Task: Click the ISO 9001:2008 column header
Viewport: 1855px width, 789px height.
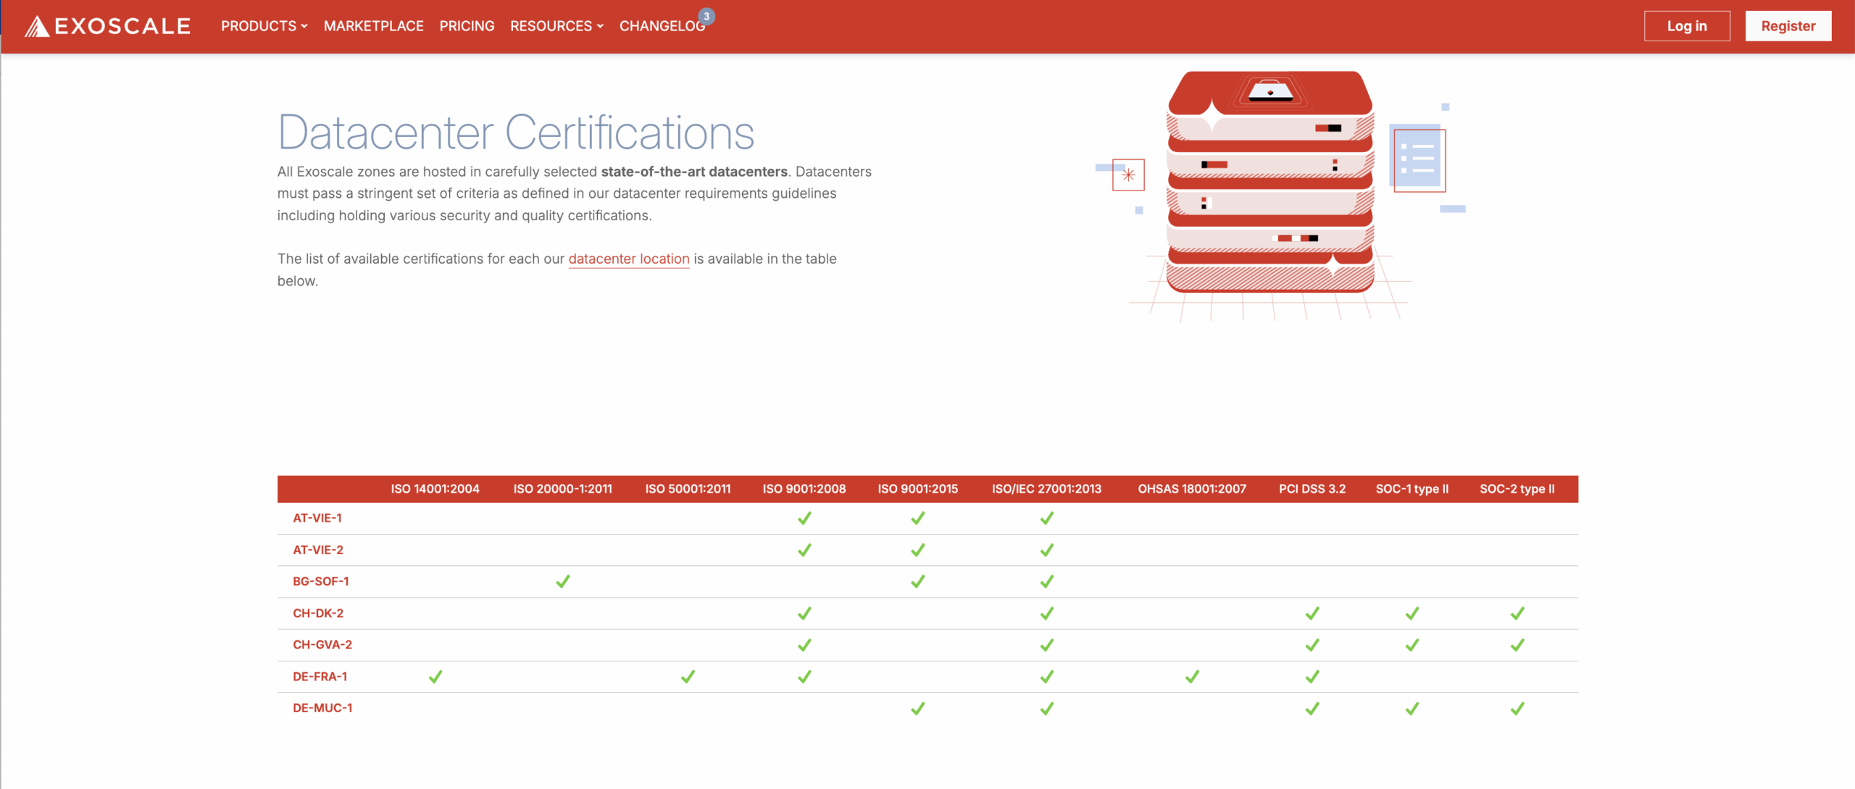Action: click(x=804, y=489)
